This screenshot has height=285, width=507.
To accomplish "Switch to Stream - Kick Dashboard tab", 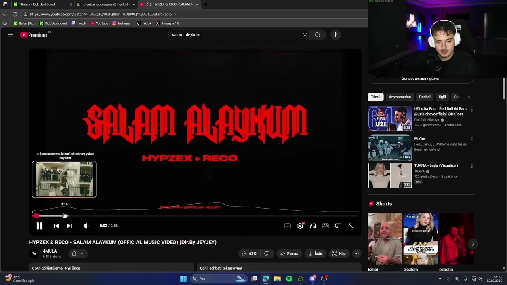I will [38, 4].
